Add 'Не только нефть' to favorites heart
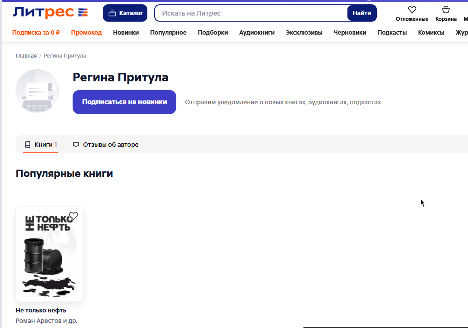This screenshot has width=468, height=328. click(x=73, y=216)
